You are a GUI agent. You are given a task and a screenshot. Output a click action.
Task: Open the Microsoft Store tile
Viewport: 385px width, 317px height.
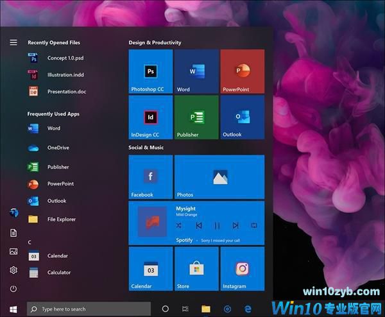(196, 269)
